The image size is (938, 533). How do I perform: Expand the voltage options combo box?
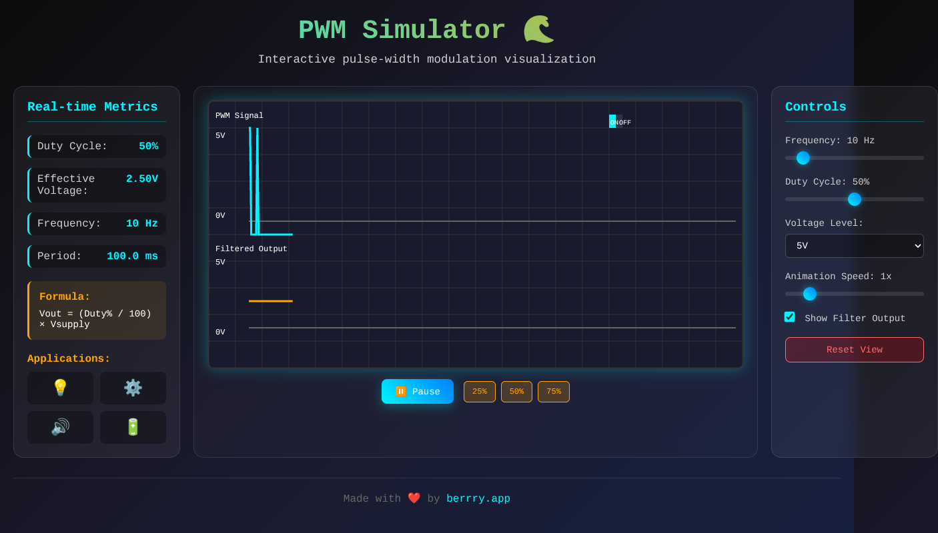pyautogui.click(x=855, y=246)
